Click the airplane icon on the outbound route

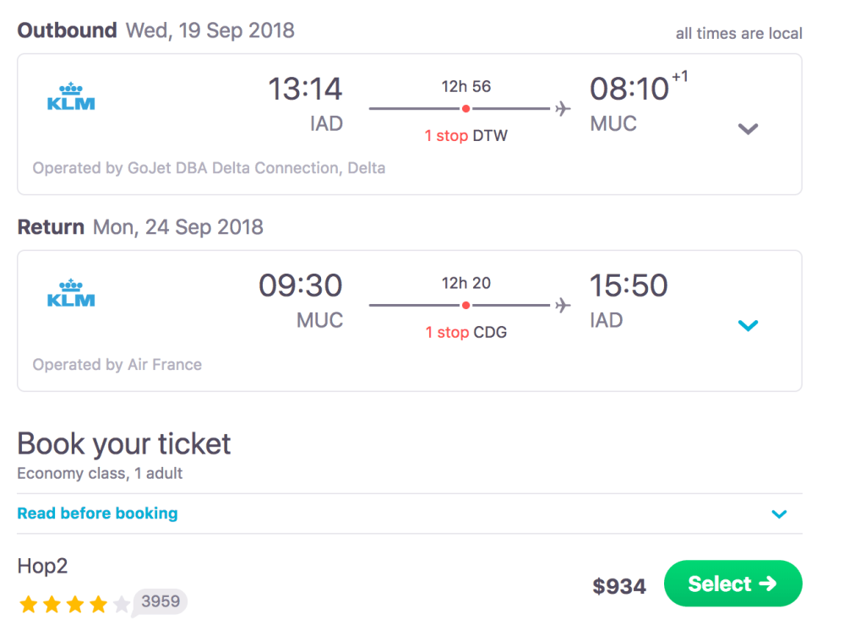(x=562, y=108)
